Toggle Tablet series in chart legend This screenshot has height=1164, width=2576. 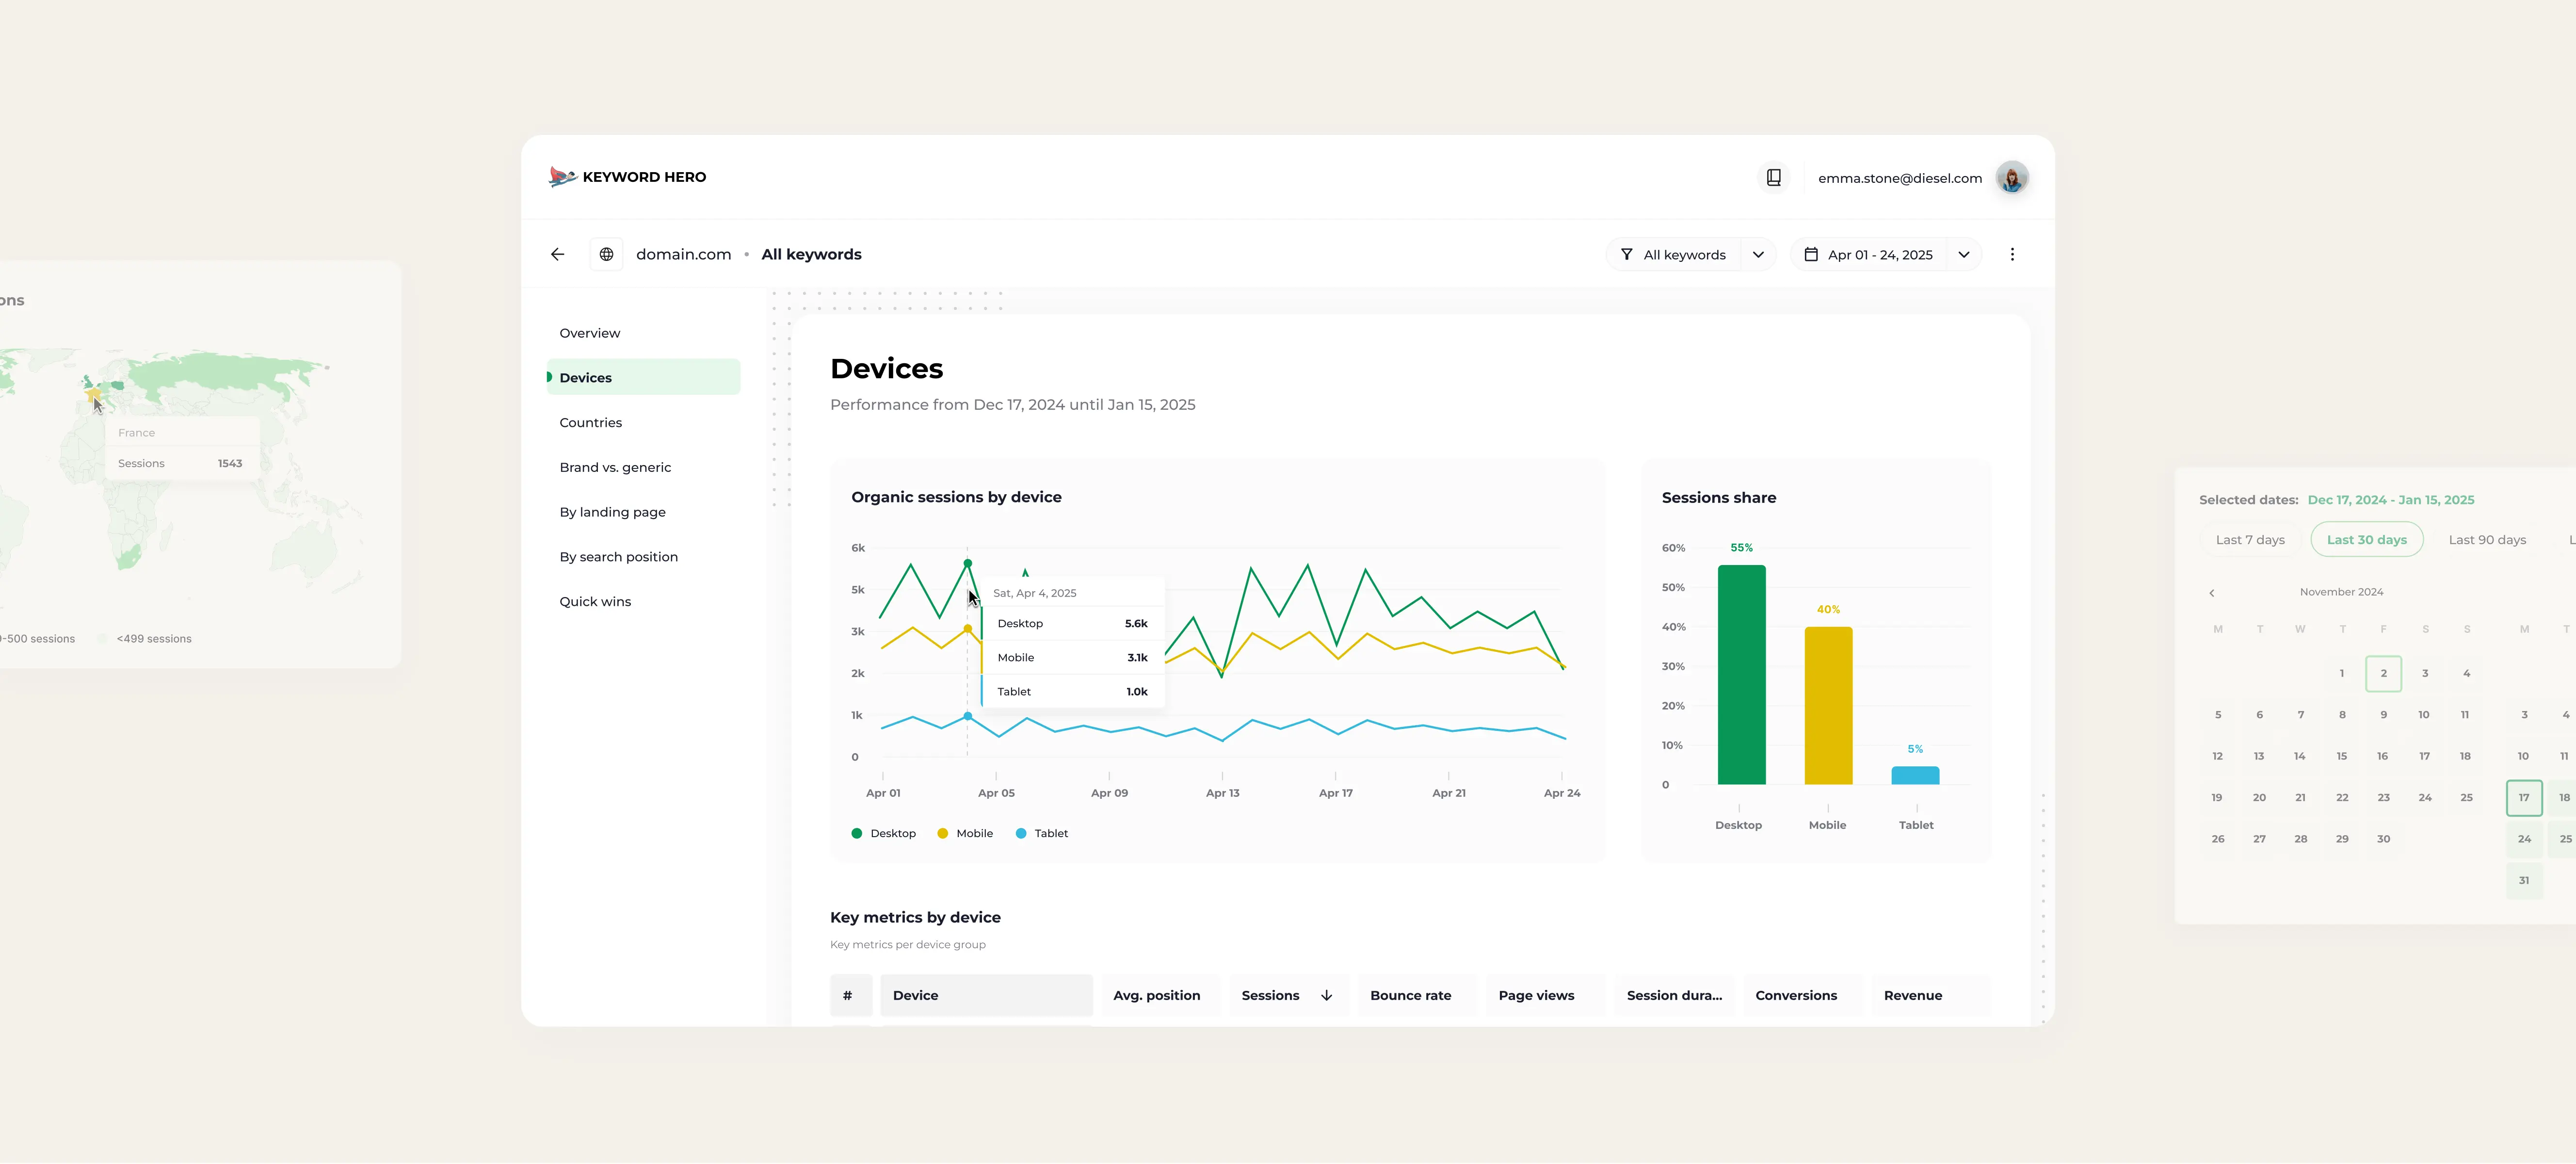pos(1041,833)
